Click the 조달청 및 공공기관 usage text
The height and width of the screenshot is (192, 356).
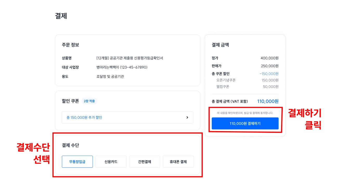(110, 76)
